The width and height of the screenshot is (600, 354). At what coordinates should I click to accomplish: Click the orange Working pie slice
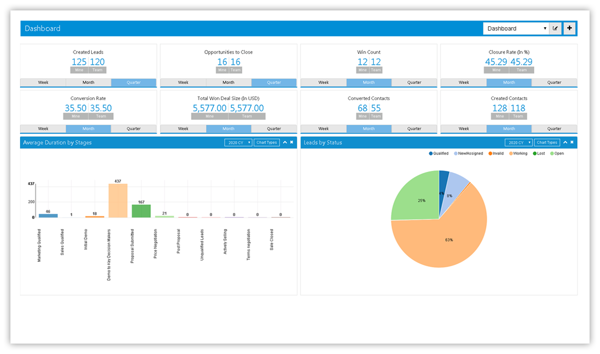pos(446,236)
